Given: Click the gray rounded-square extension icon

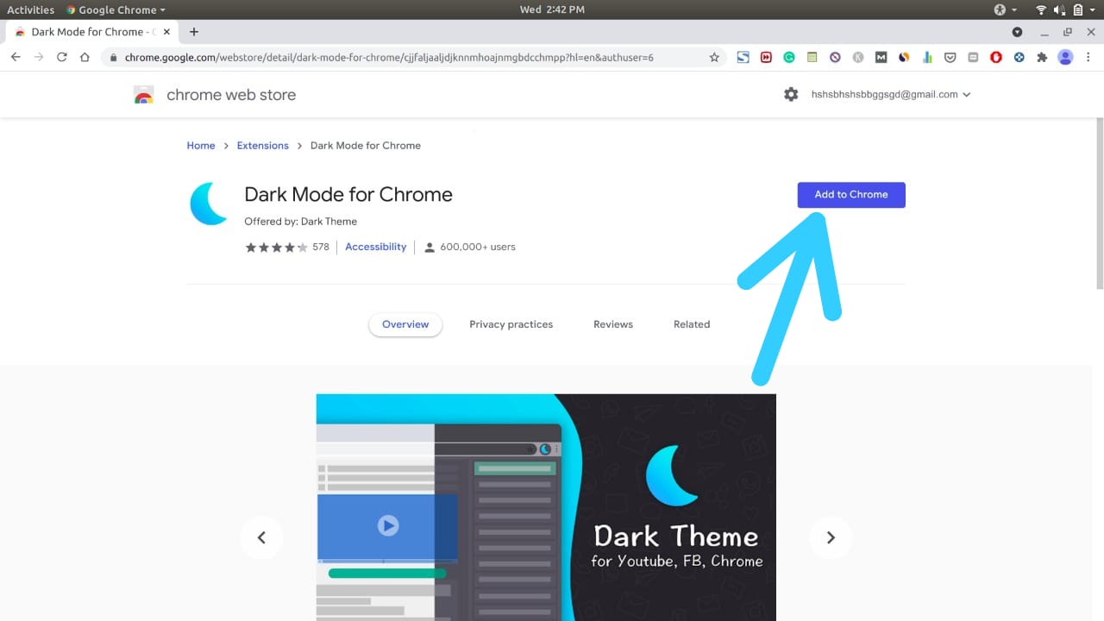Looking at the screenshot, I should click(973, 58).
